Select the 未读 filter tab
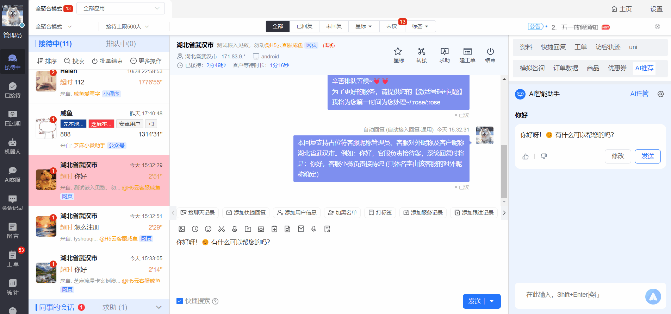671x314 pixels. pyautogui.click(x=392, y=26)
